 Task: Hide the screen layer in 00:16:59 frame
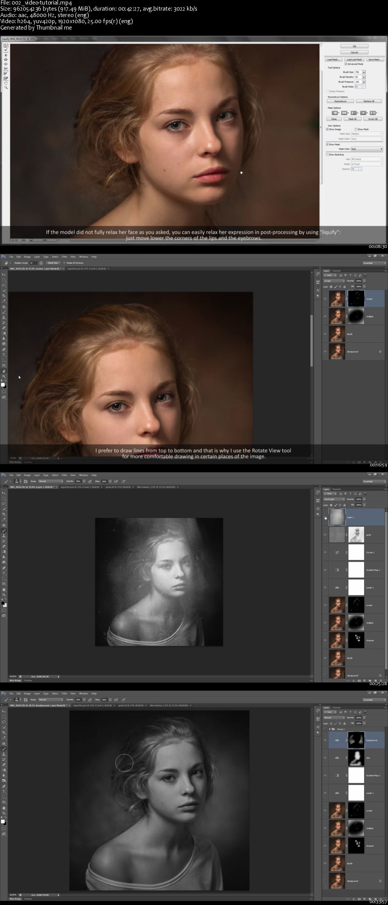(325, 299)
